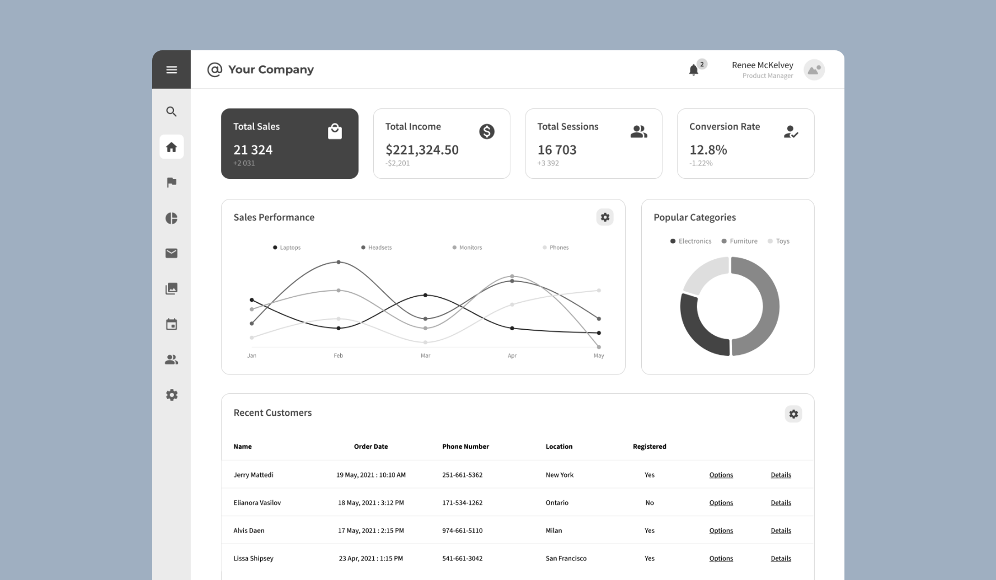Open Options for Lissa Shipsey
The width and height of the screenshot is (996, 580).
pos(721,559)
